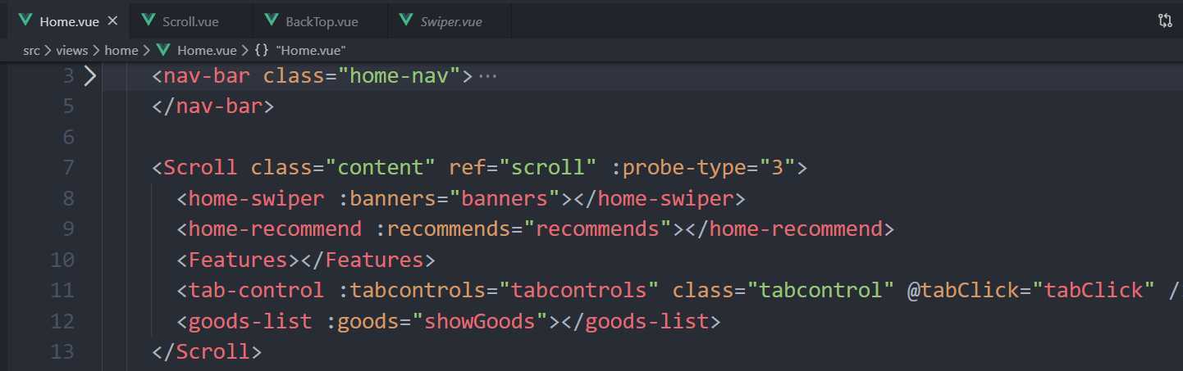Click the Home.vue file breadcrumb
Viewport: 1183px width, 371px height.
(206, 50)
